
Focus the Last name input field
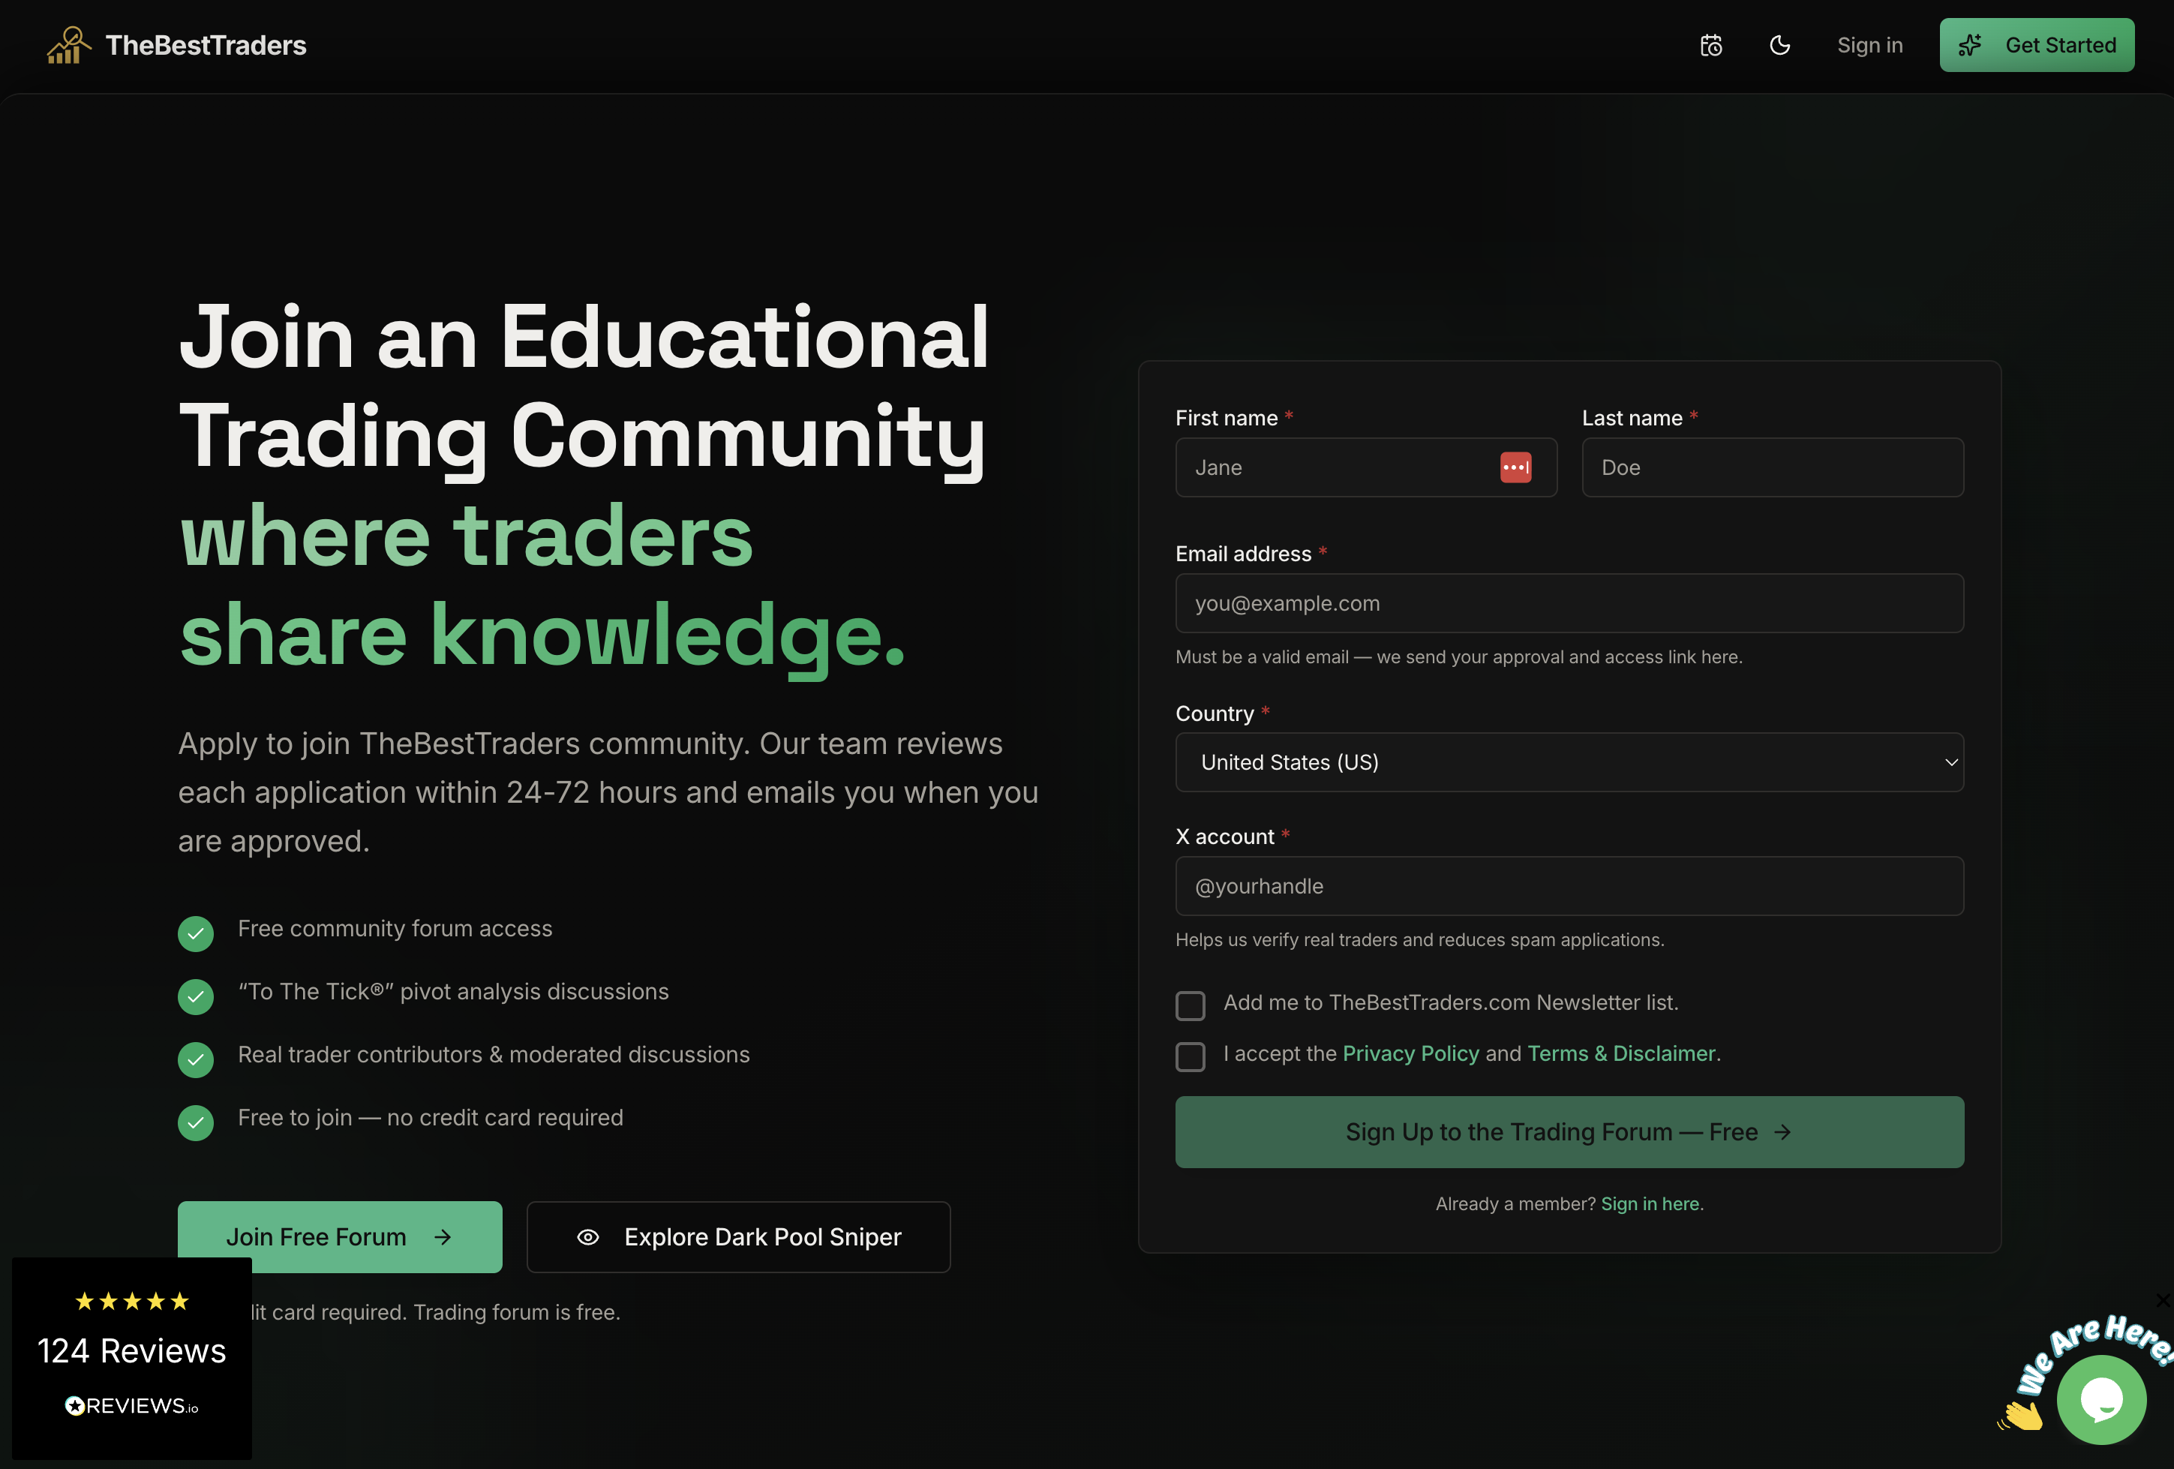1772,467
